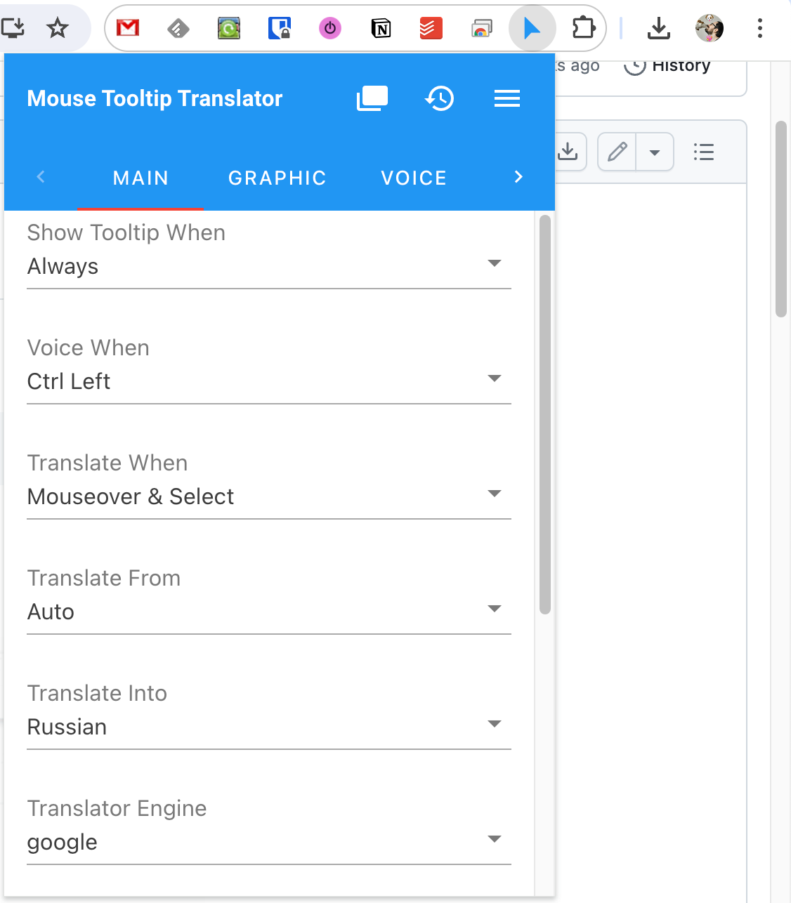Open Chrome downloads tray
This screenshot has width=791, height=903.
click(658, 28)
